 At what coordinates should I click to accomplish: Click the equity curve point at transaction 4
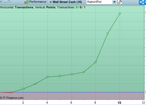coord(47,77)
